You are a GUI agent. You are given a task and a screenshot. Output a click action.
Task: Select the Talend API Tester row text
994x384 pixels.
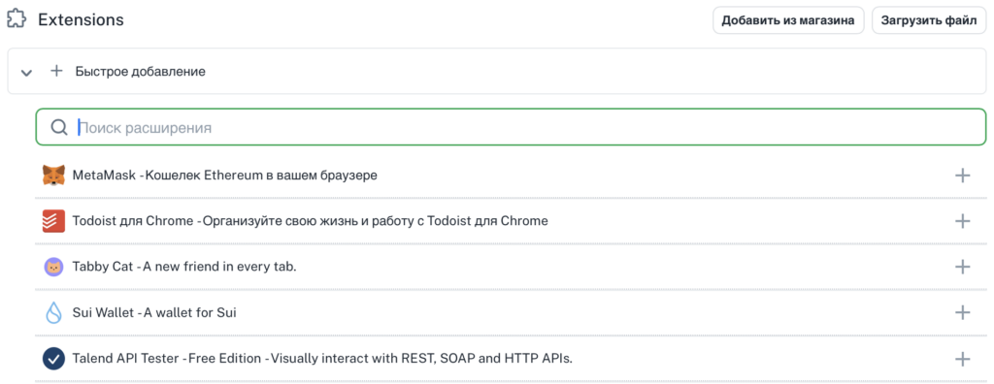[322, 359]
